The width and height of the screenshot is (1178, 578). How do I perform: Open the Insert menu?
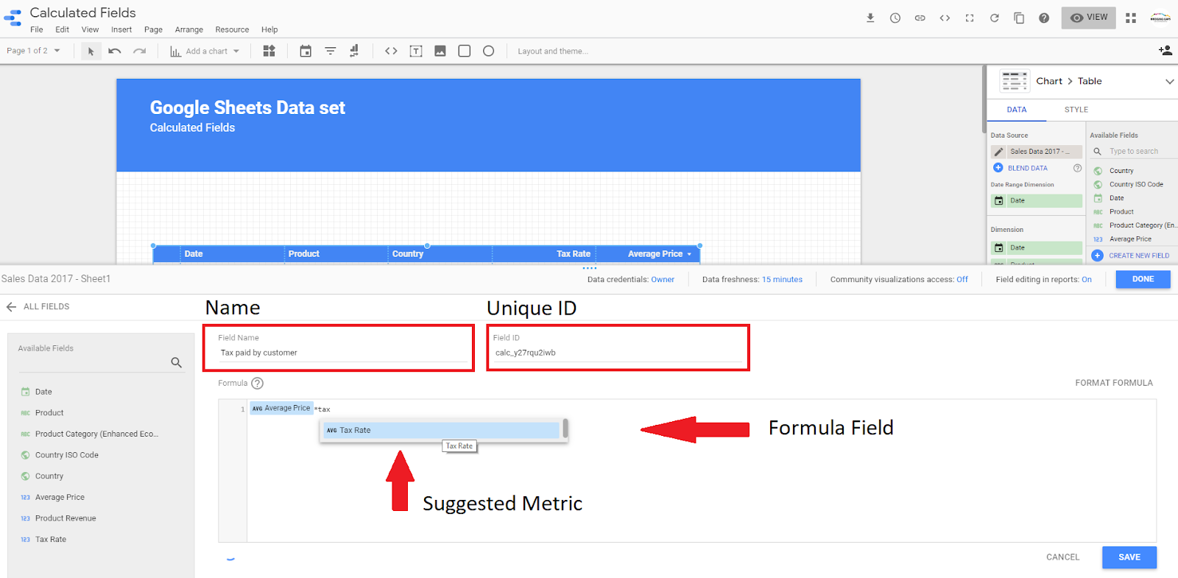pyautogui.click(x=121, y=29)
